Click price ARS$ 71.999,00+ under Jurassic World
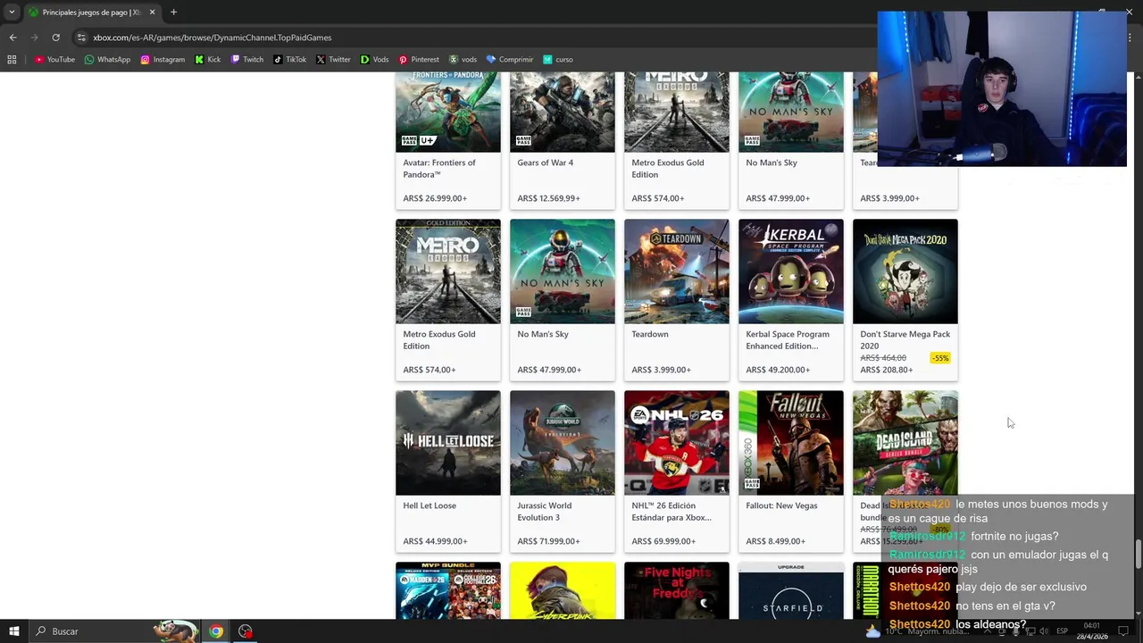Image resolution: width=1143 pixels, height=643 pixels. pos(549,541)
